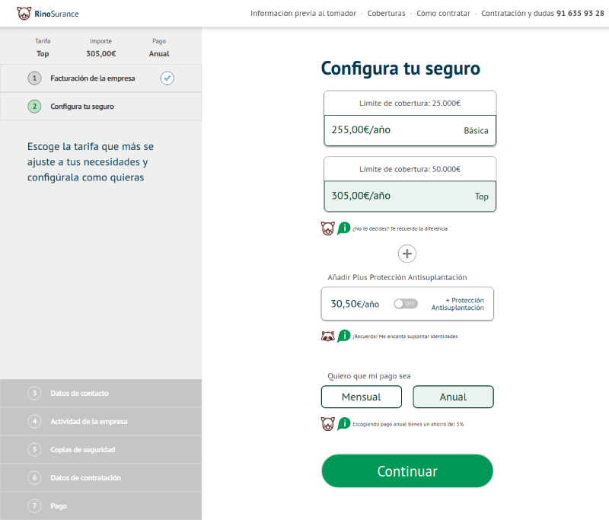Click raccoon mascot icon beside '¡Recuerda!'
This screenshot has height=520, width=609.
328,336
